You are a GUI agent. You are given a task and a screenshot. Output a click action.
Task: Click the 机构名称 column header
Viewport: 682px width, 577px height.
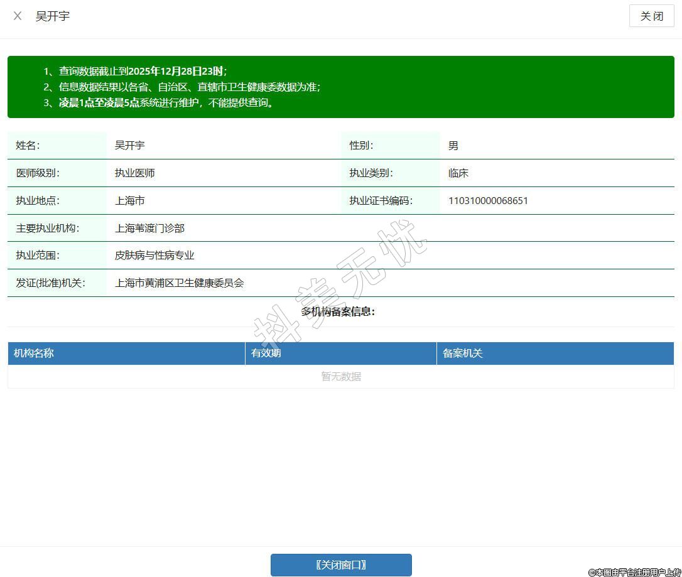(34, 353)
